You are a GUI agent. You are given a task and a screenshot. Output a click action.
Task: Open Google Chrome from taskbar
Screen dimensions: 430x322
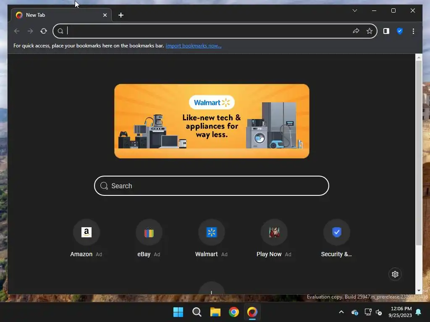coord(234,312)
